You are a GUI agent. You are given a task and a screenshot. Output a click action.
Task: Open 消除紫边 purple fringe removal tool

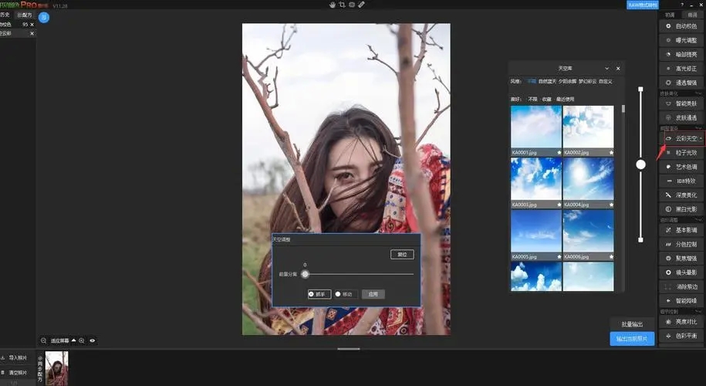tap(681, 286)
